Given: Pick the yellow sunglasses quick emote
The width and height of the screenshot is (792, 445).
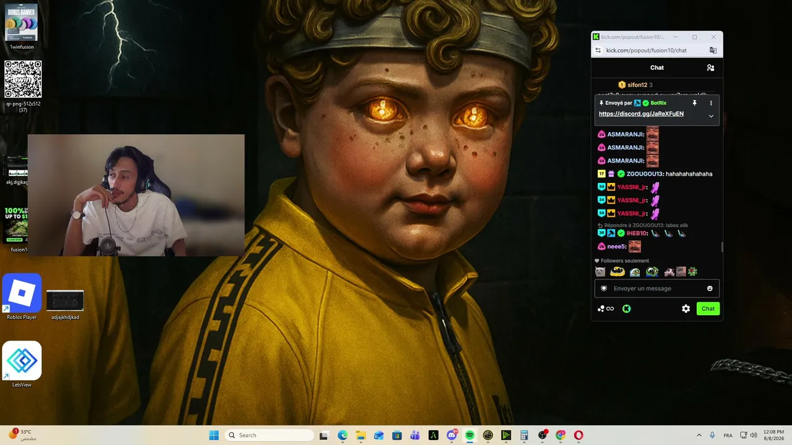Looking at the screenshot, I should coord(617,272).
